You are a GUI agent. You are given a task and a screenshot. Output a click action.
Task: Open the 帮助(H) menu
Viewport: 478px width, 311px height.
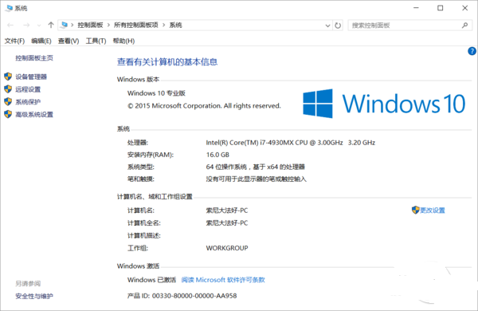(123, 41)
